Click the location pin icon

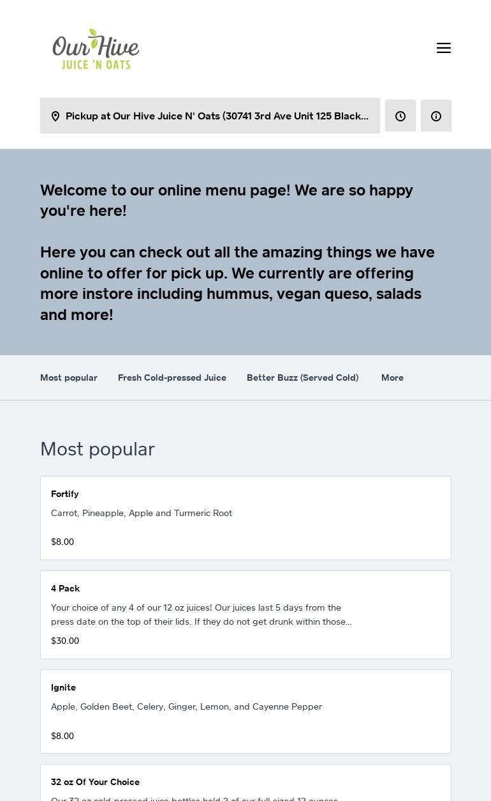point(55,116)
